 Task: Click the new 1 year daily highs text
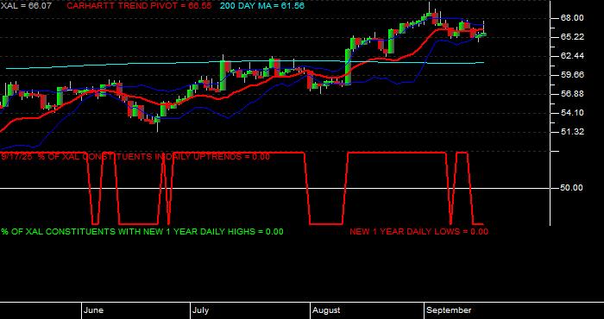click(x=142, y=232)
